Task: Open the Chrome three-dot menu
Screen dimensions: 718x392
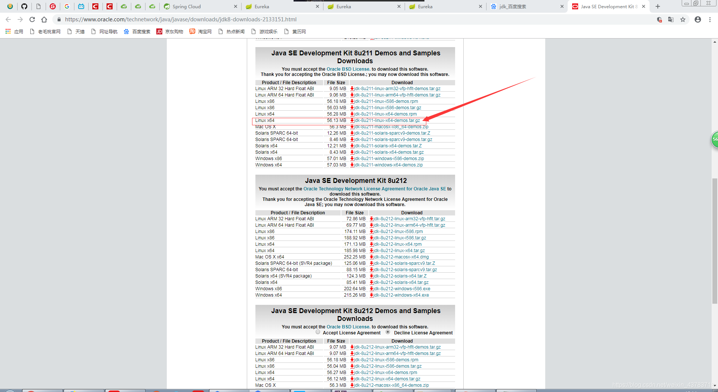Action: pyautogui.click(x=710, y=19)
